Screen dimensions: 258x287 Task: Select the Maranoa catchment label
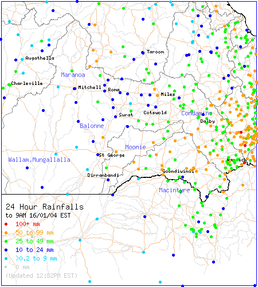(73, 75)
